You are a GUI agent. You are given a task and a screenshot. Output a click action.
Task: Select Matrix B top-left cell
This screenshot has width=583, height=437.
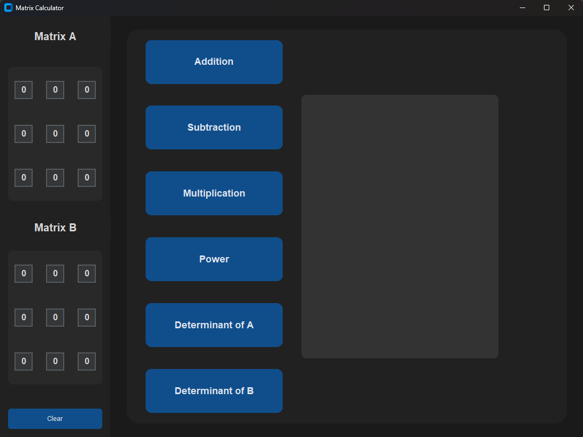(24, 273)
